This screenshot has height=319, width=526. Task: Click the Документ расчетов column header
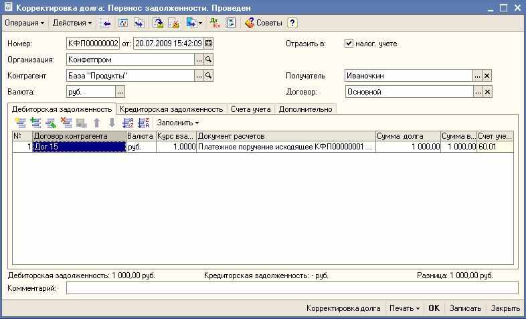pyautogui.click(x=286, y=136)
